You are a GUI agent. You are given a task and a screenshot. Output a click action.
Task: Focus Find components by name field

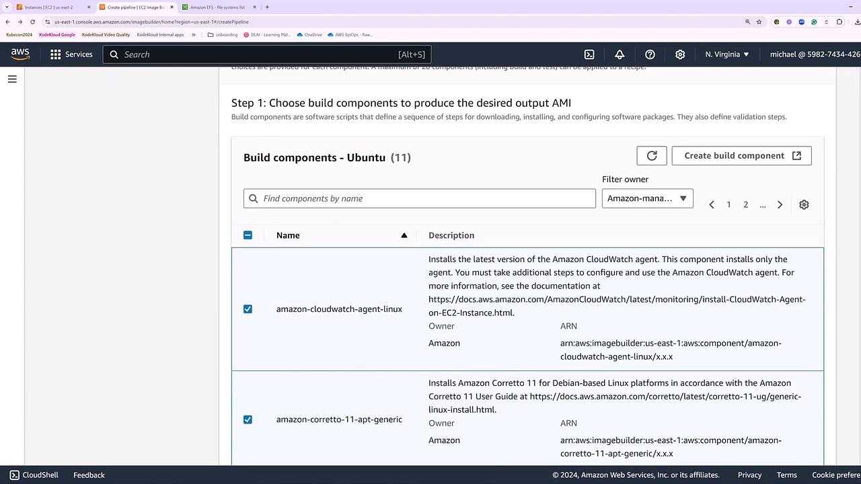[420, 198]
